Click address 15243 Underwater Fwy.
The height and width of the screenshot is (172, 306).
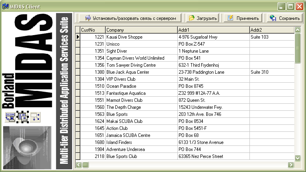tap(214, 107)
